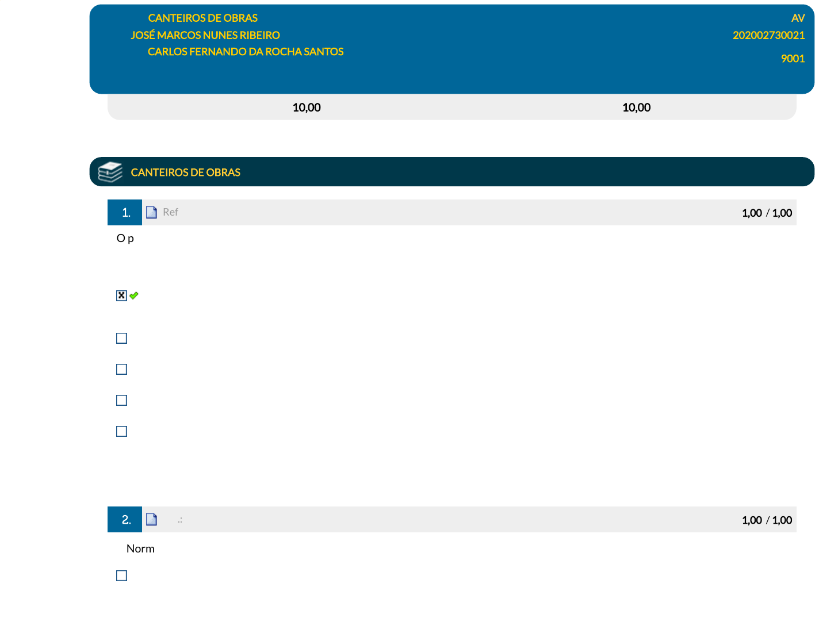Image resolution: width=819 pixels, height=618 pixels.
Task: Tick the first option of question 2
Action: [x=121, y=575]
